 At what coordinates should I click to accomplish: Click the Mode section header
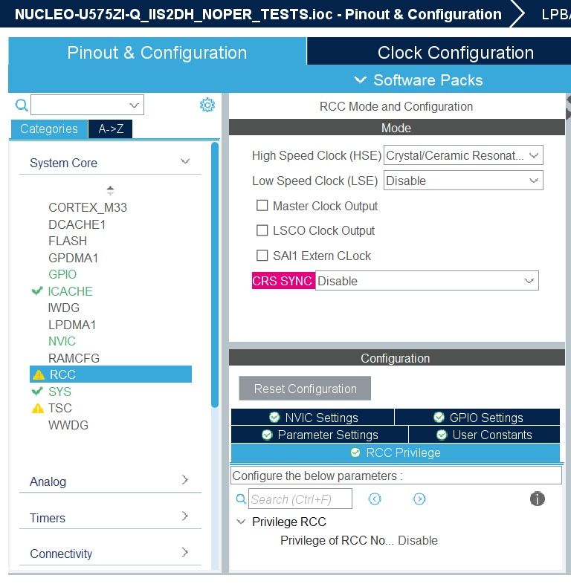[x=396, y=128]
